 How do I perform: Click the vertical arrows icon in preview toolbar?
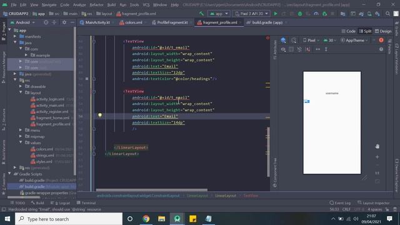click(x=326, y=49)
